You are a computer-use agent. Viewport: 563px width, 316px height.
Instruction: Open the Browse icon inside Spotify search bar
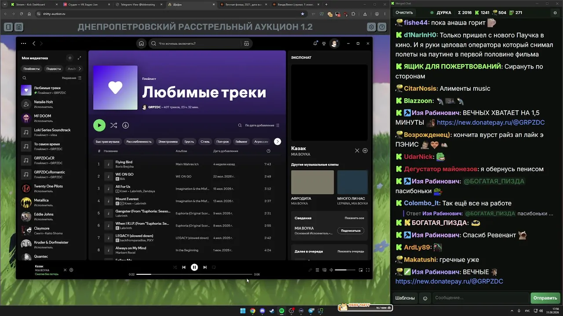[x=246, y=43]
